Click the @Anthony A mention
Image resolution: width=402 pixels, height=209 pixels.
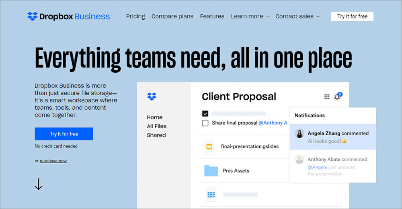273,123
